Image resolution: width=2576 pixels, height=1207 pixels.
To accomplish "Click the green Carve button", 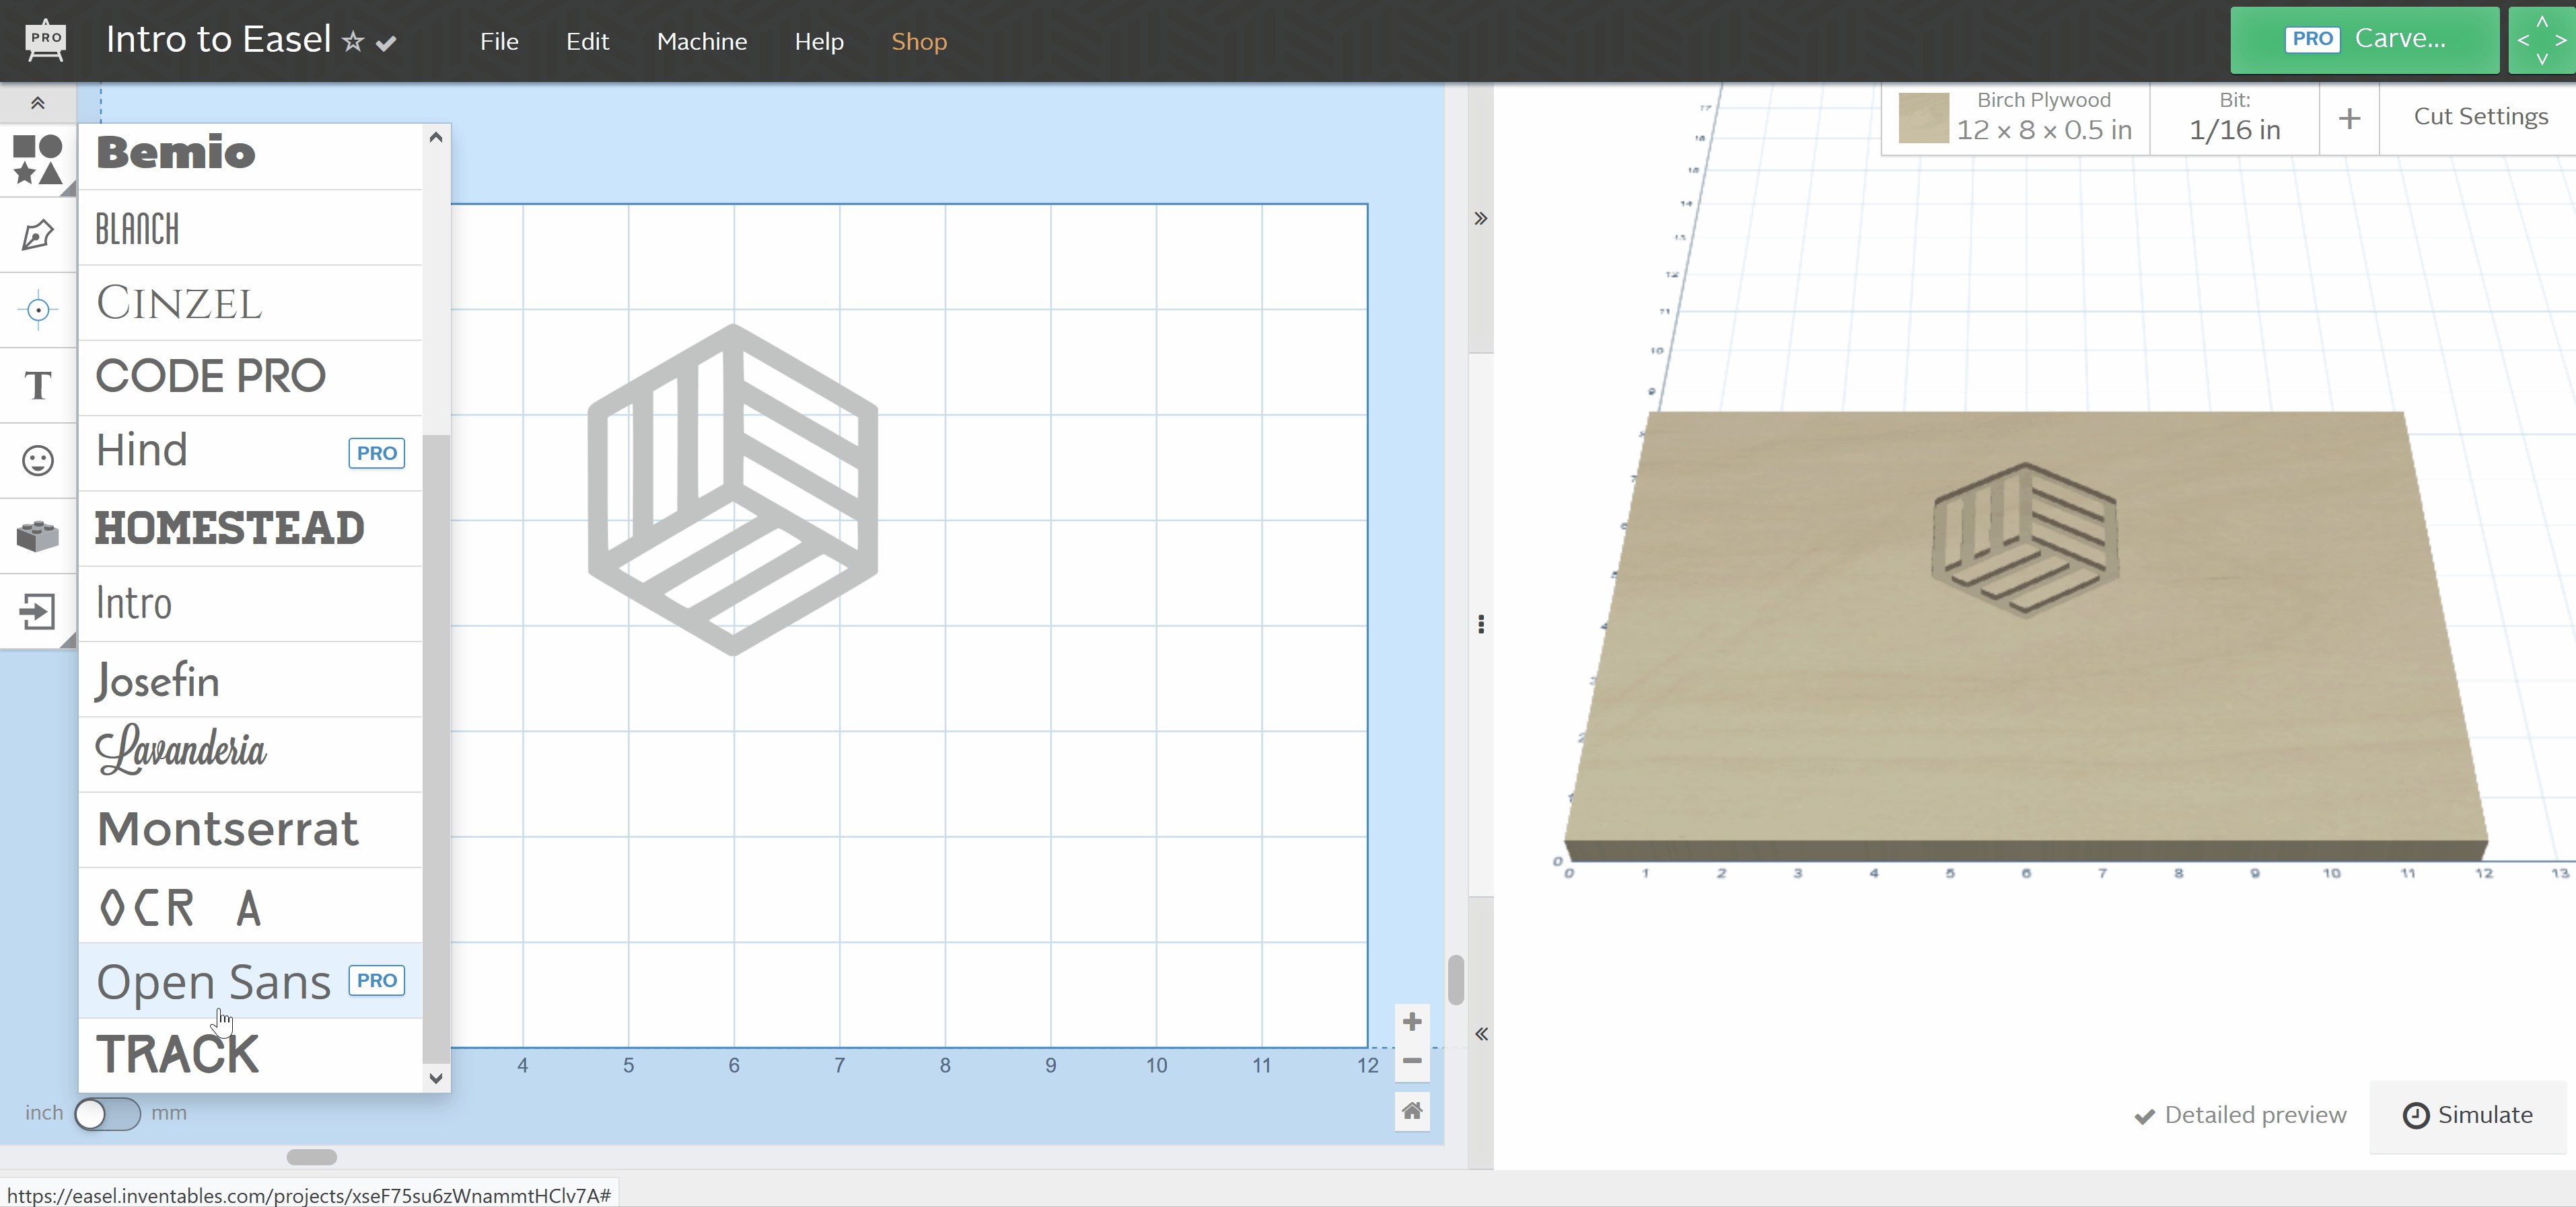I will (x=2364, y=39).
